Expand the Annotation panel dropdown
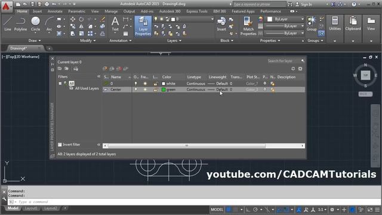The image size is (382, 215). point(121,41)
